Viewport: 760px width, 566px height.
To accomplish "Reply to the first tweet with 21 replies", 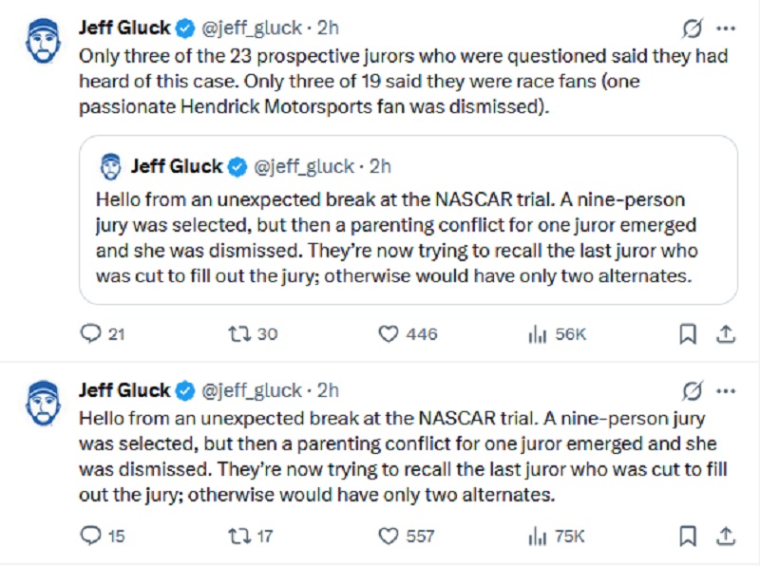I will point(91,333).
